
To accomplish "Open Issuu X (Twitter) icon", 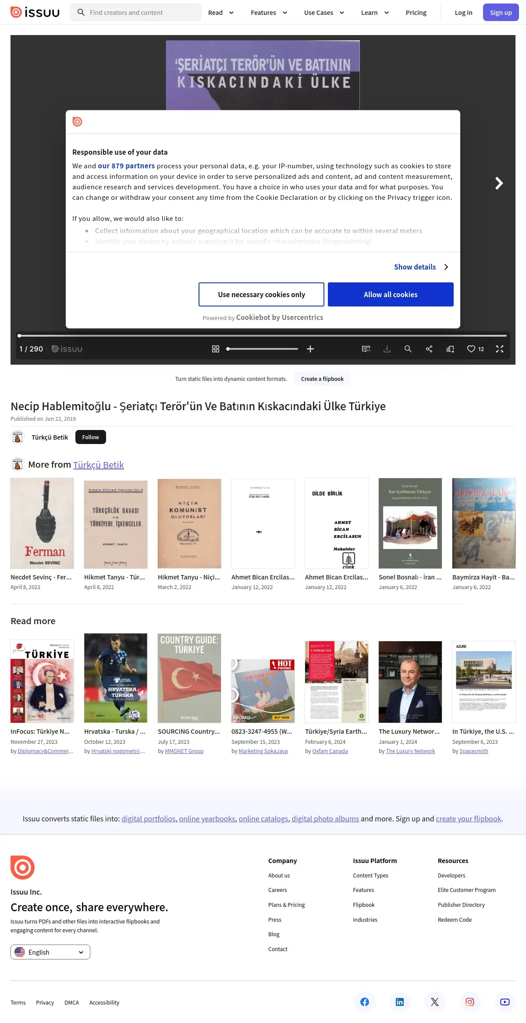I will (435, 1002).
